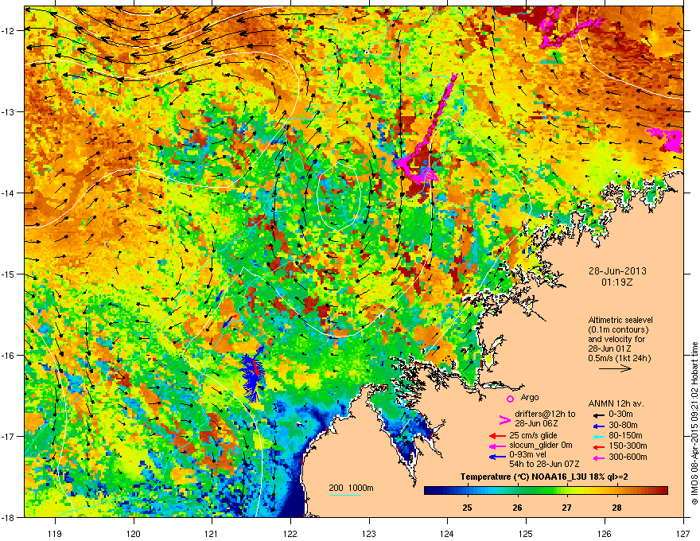Click longitude axis label 125
This screenshot has width=700, height=541.
coord(526,533)
